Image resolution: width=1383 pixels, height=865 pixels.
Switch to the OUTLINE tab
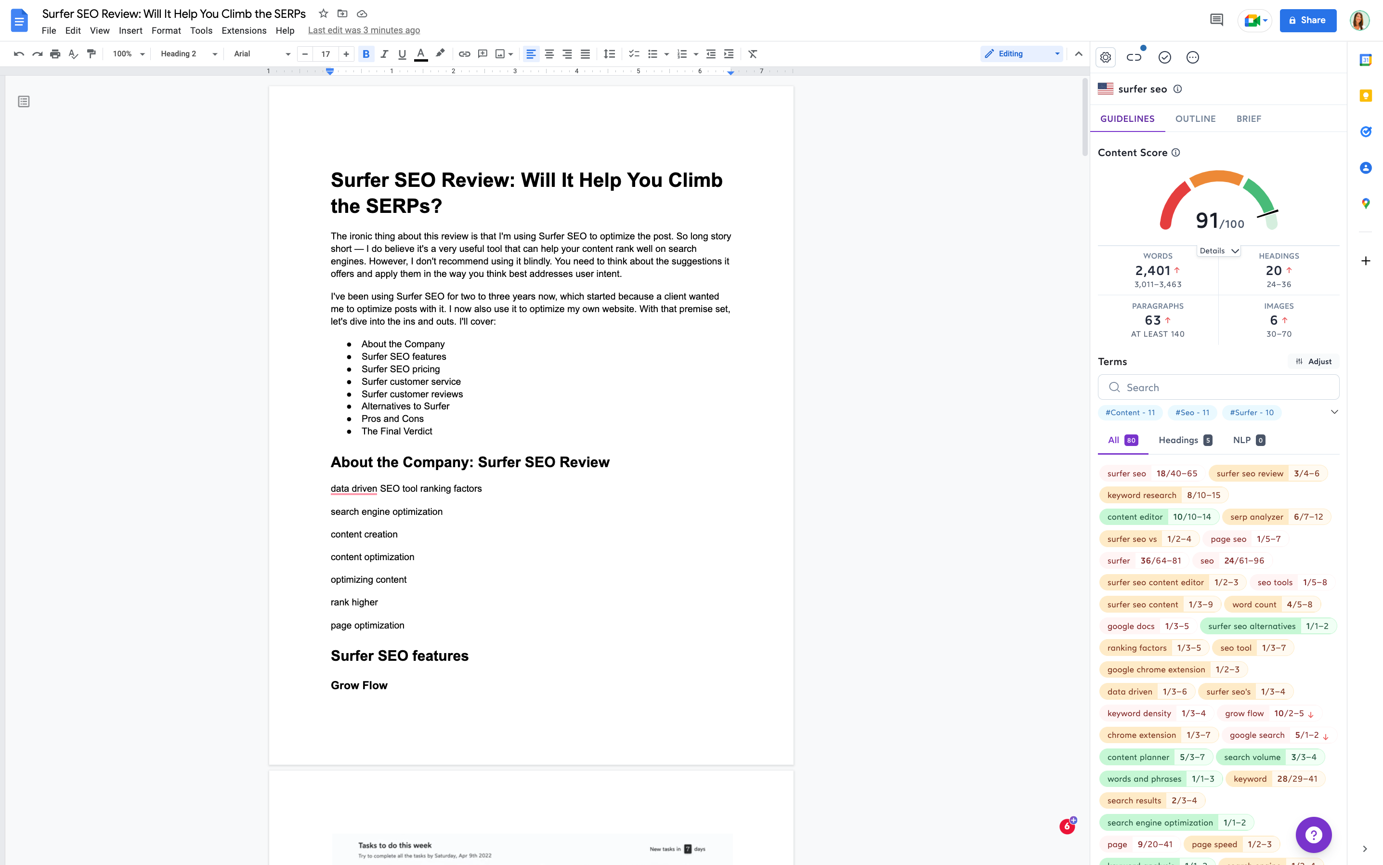point(1195,118)
